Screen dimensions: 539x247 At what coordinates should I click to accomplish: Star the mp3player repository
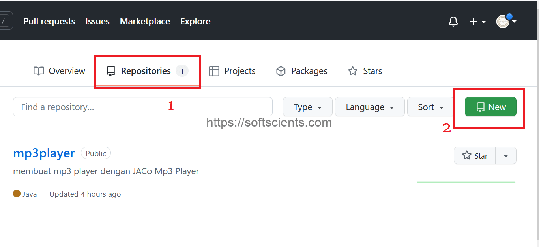(x=474, y=155)
